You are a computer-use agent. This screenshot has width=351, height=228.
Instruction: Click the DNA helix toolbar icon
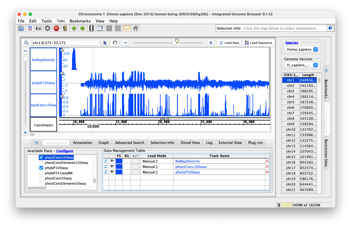click(30, 28)
